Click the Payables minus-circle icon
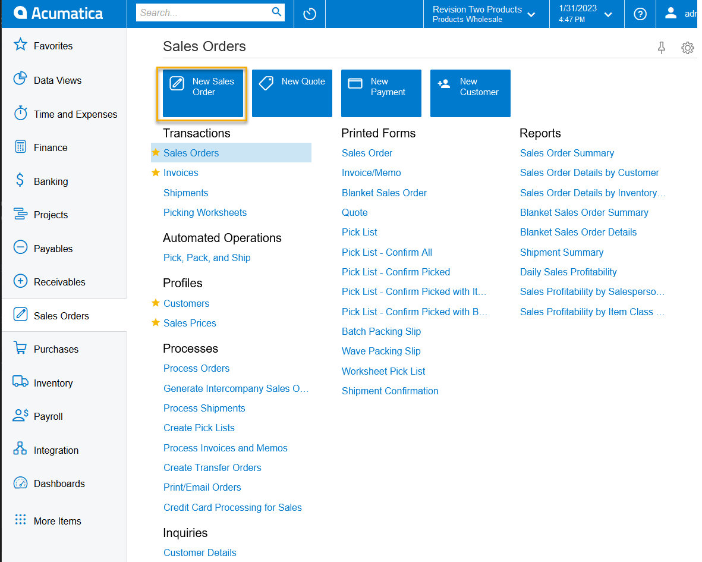The width and height of the screenshot is (702, 562). coord(20,247)
